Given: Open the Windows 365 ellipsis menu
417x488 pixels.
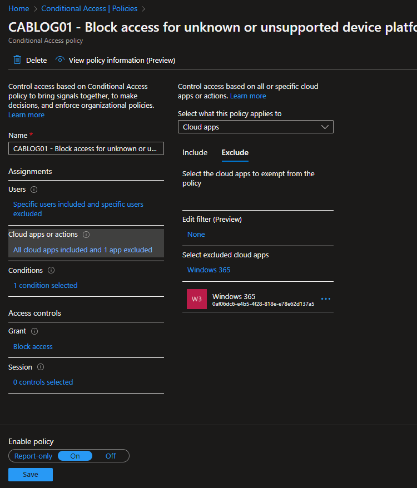Looking at the screenshot, I should click(326, 299).
